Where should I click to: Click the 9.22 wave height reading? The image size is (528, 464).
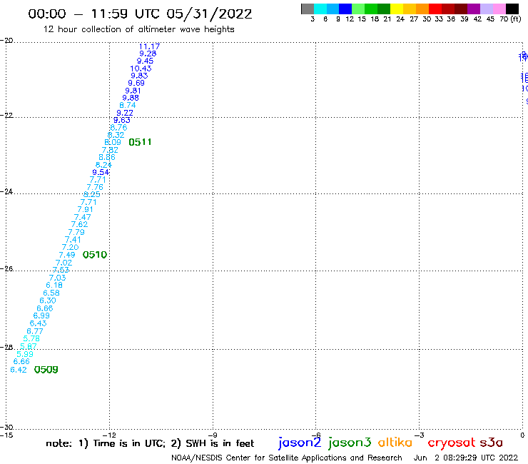(125, 113)
